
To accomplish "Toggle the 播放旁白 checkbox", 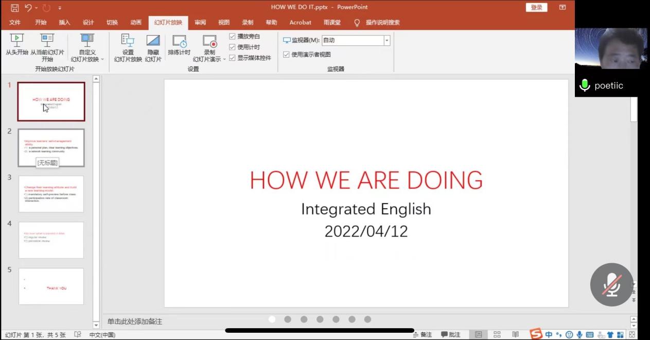I will [x=232, y=37].
